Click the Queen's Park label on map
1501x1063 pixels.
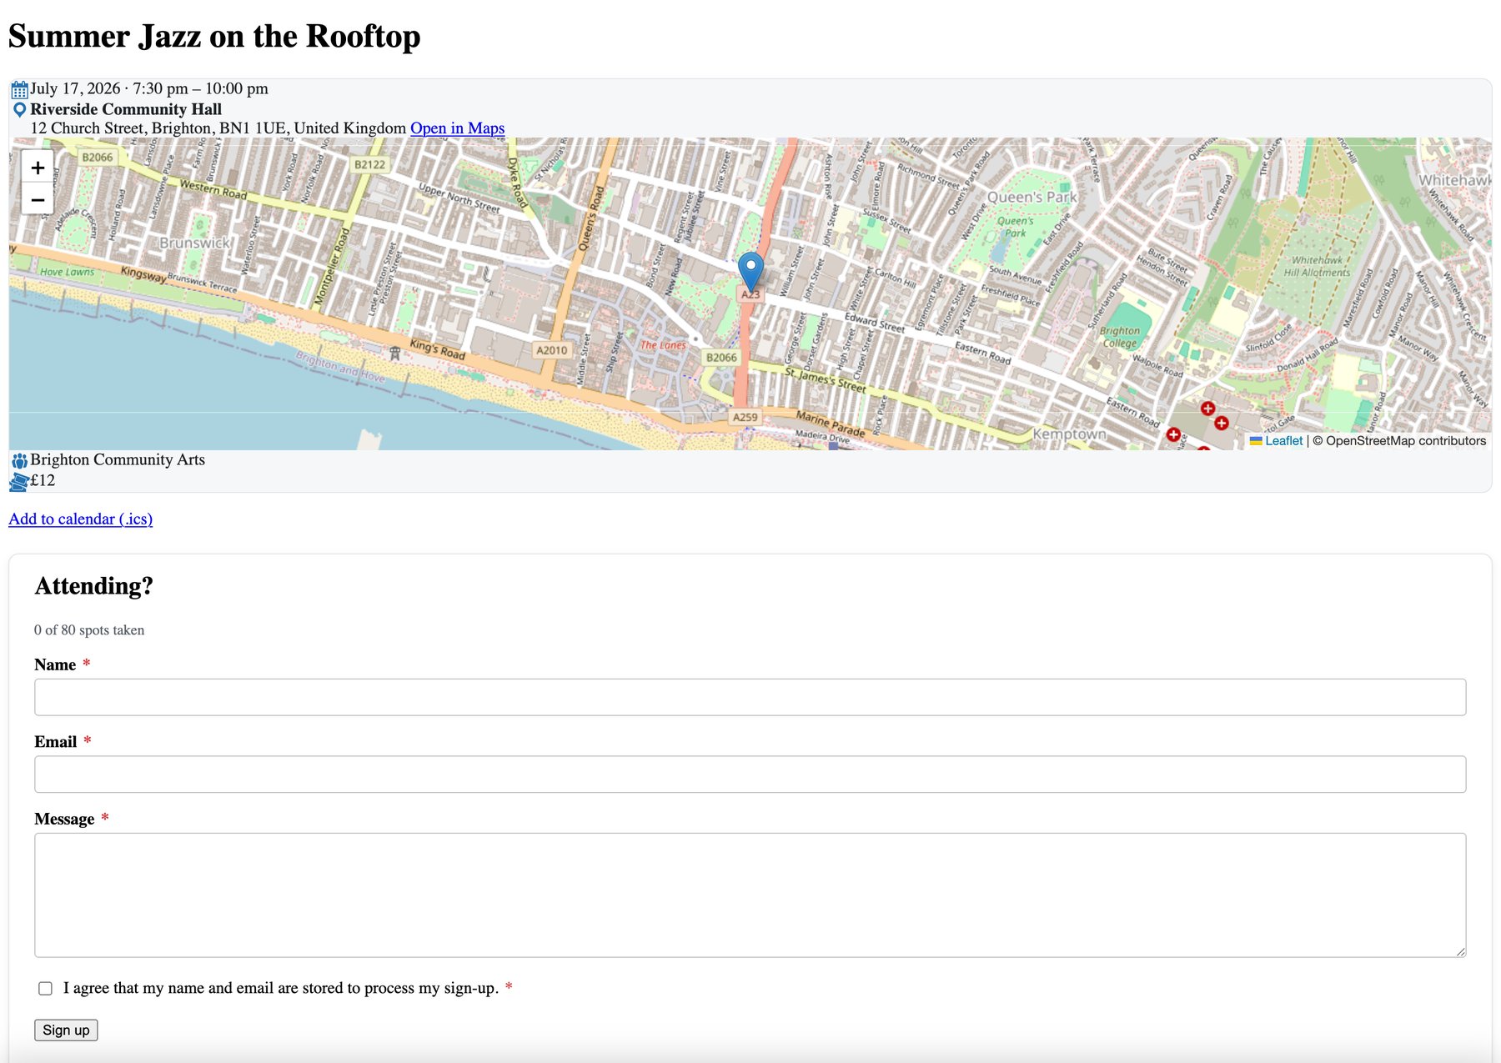pyautogui.click(x=1032, y=198)
